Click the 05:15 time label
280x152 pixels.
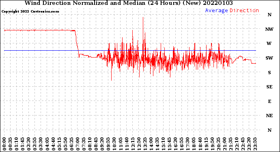tap(59, 144)
